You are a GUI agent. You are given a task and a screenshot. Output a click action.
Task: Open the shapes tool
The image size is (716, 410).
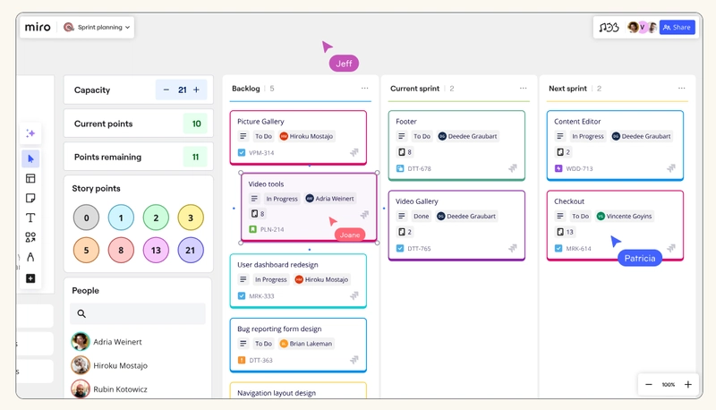(x=30, y=237)
